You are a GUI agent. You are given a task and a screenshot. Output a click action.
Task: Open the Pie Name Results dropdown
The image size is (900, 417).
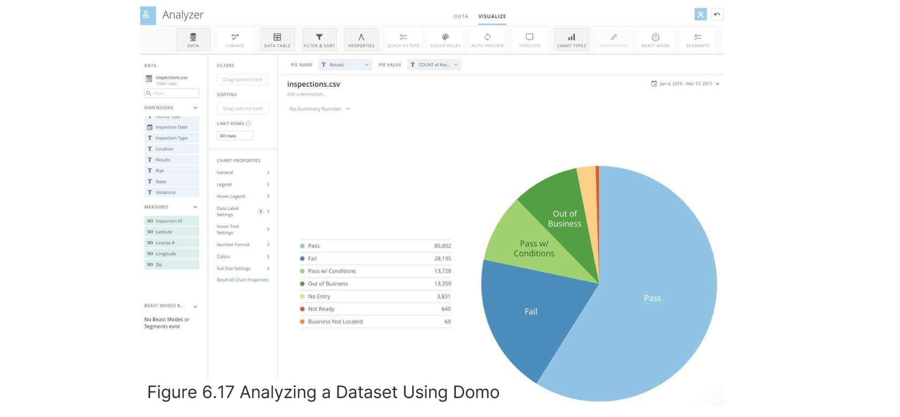pyautogui.click(x=345, y=65)
